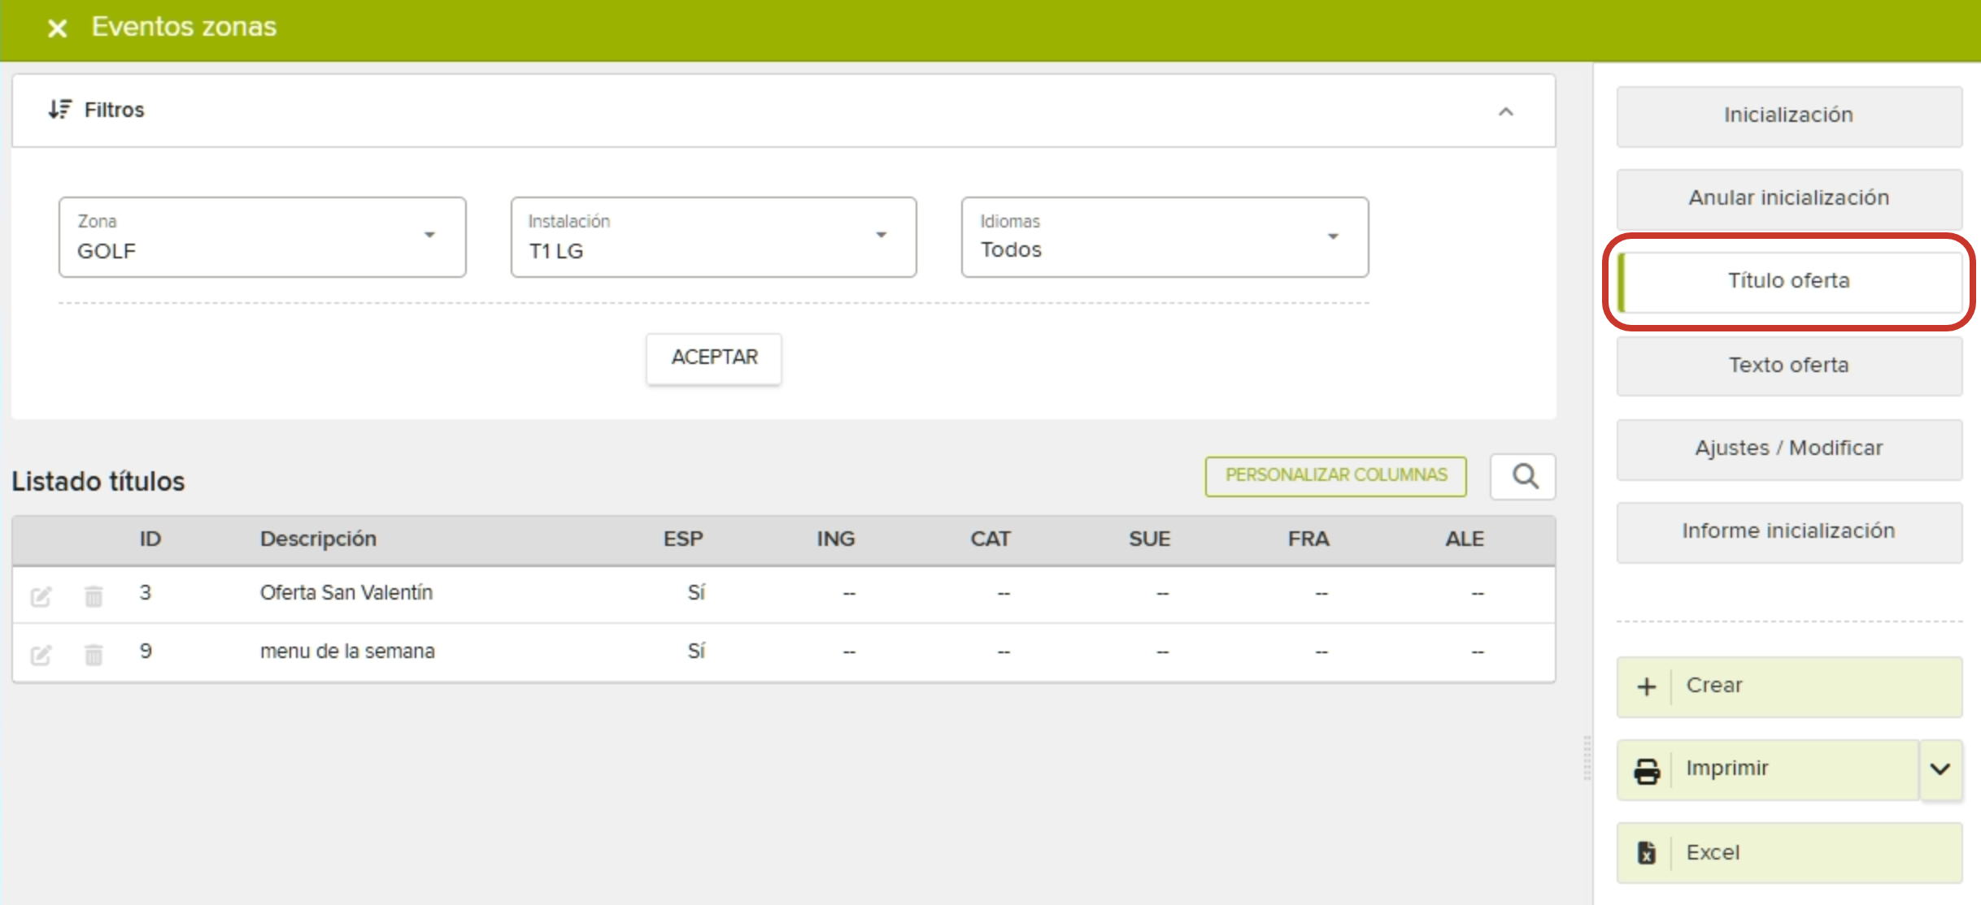The height and width of the screenshot is (905, 1981).
Task: Click the ING column header
Action: pyautogui.click(x=835, y=539)
